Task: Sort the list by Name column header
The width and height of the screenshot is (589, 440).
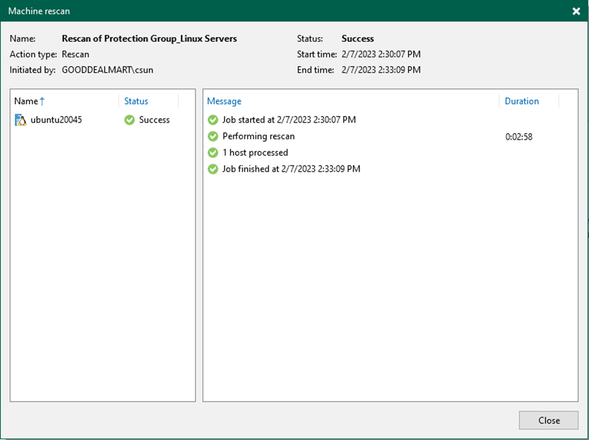Action: (x=26, y=101)
